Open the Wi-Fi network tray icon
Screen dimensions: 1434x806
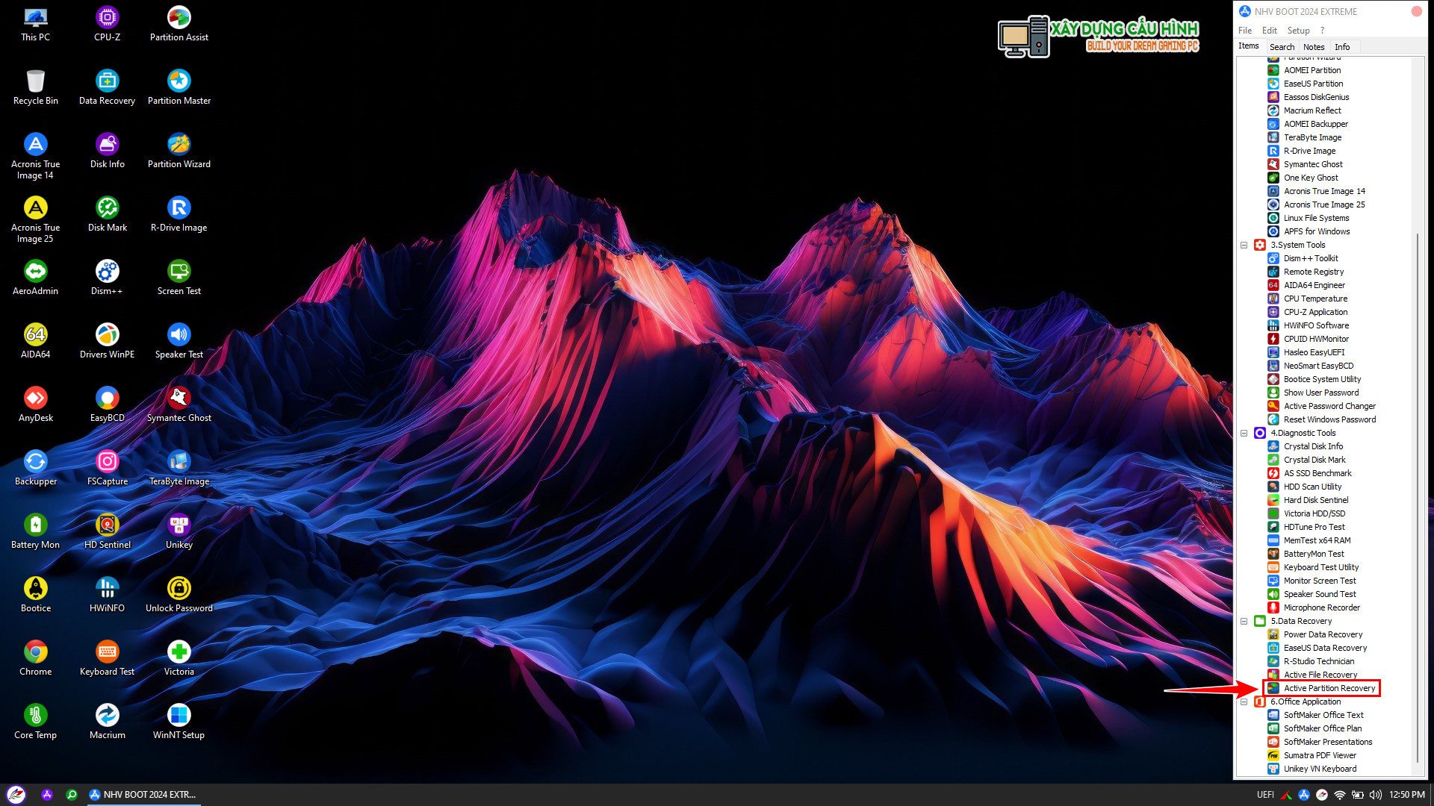pyautogui.click(x=1340, y=795)
